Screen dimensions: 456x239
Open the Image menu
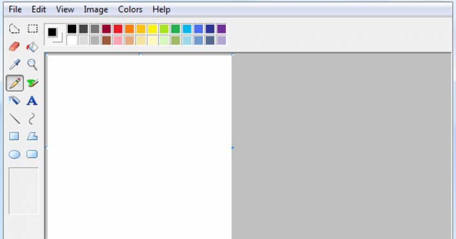(x=96, y=10)
